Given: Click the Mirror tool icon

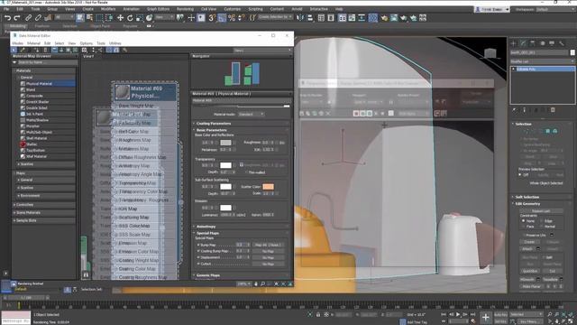Looking at the screenshot, I should pyautogui.click(x=300, y=18).
